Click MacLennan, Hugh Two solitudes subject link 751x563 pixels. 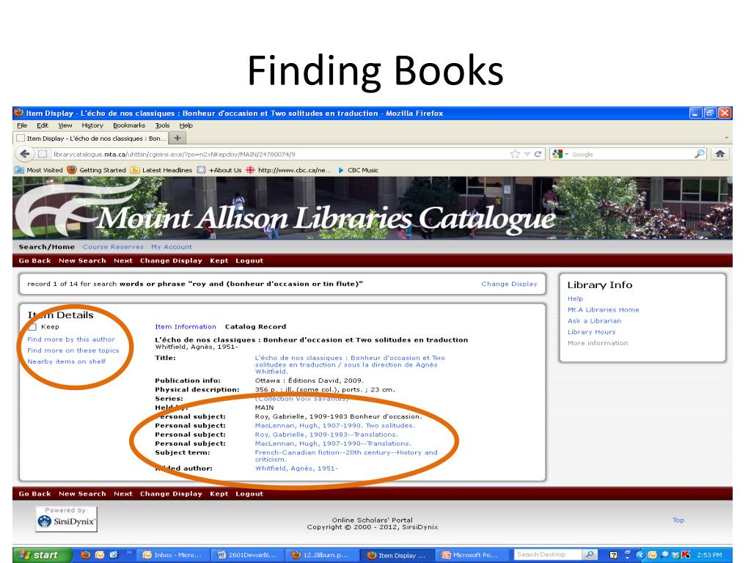334,426
